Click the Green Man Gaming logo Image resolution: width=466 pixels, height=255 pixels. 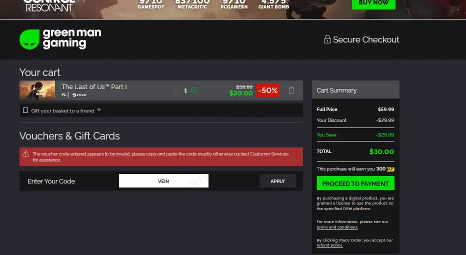coord(60,39)
